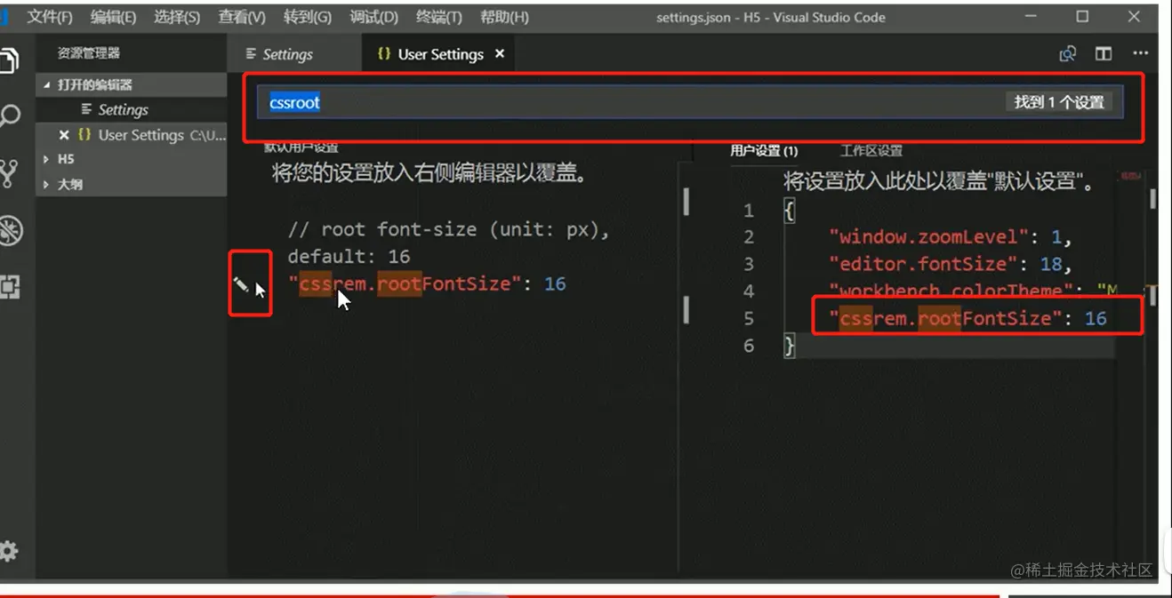Image resolution: width=1172 pixels, height=598 pixels.
Task: Click the user settings pane scrollbar
Action: pyautogui.click(x=1153, y=199)
